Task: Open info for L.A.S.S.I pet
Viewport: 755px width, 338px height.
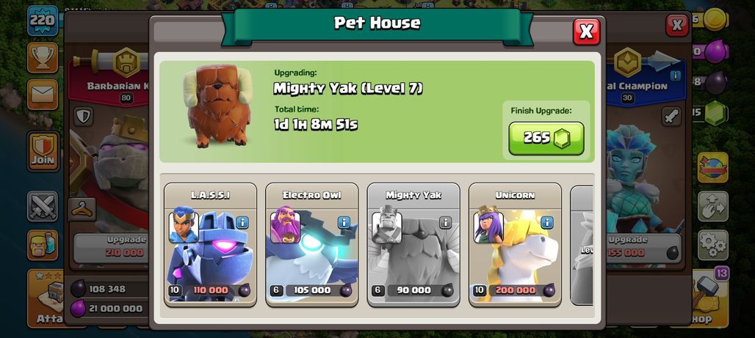Action: pos(242,223)
